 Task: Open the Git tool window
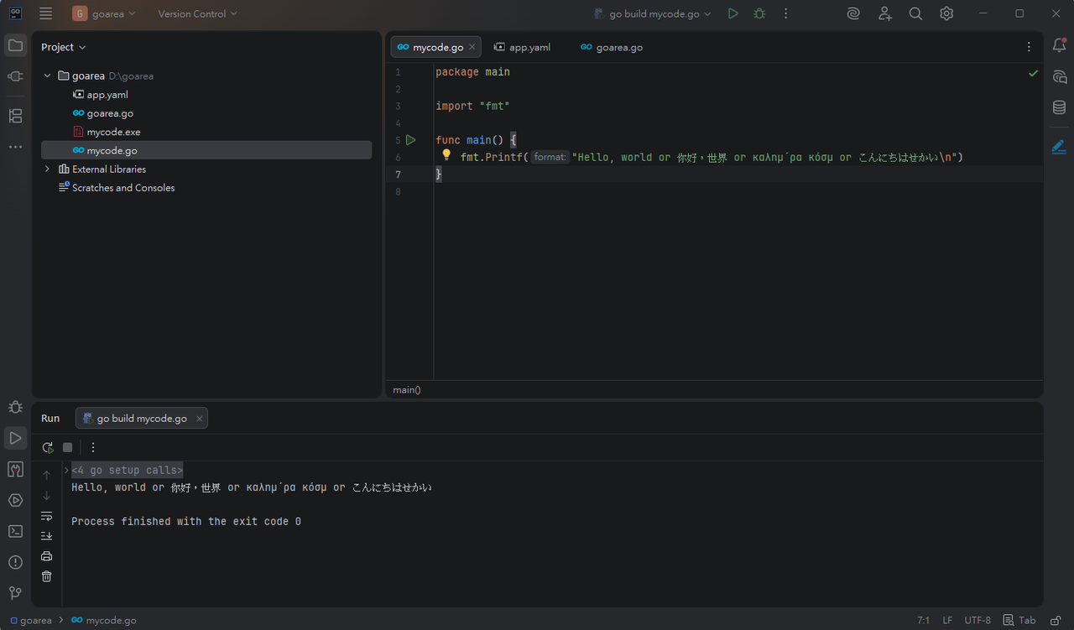tap(15, 593)
